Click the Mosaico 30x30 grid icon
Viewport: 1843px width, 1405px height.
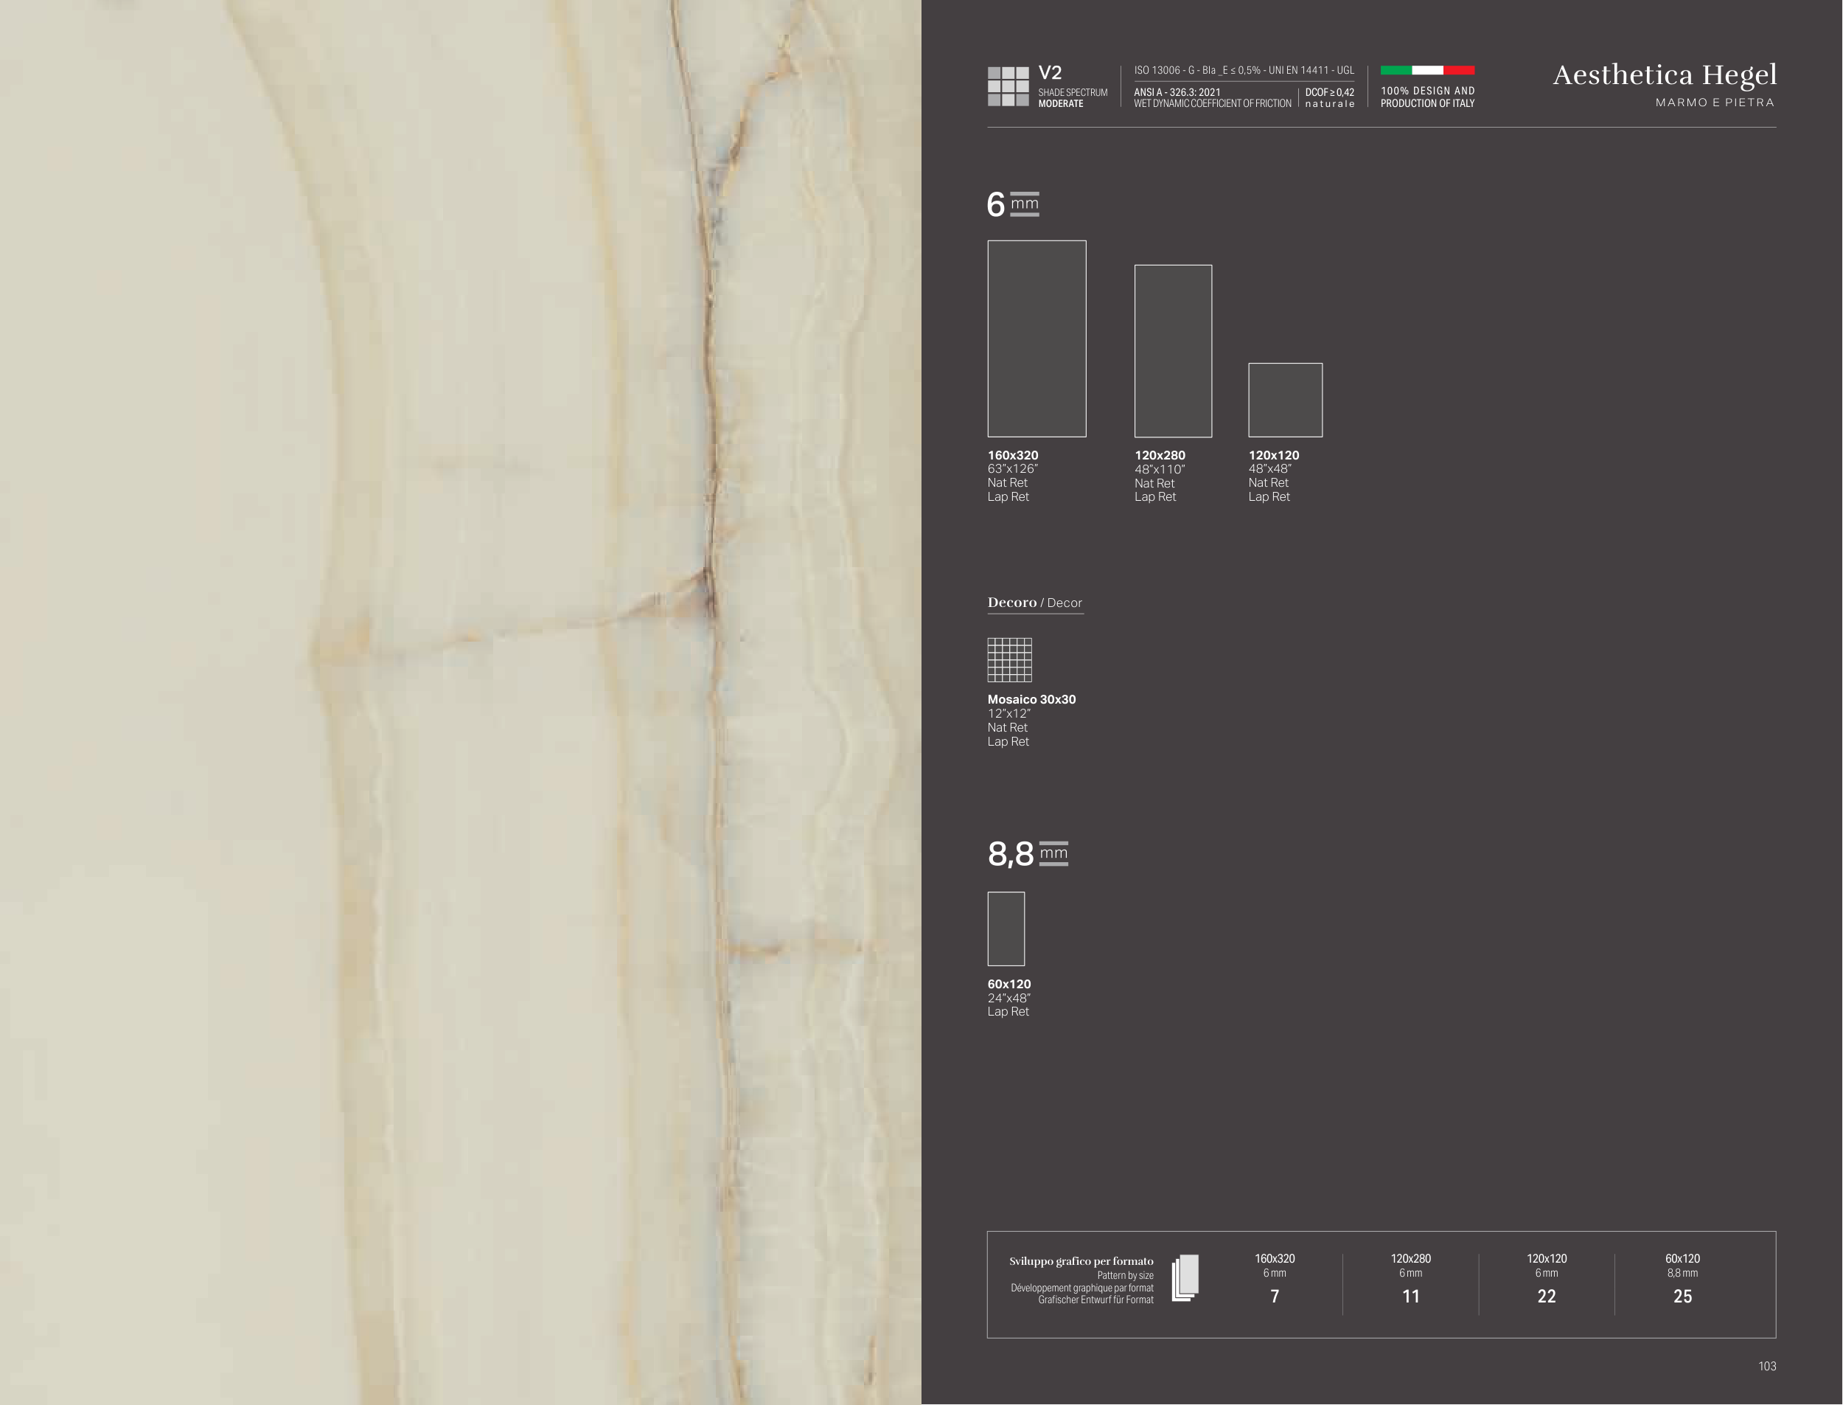1008,660
